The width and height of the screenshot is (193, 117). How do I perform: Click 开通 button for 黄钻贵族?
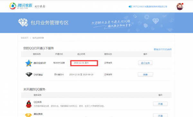tap(160, 115)
